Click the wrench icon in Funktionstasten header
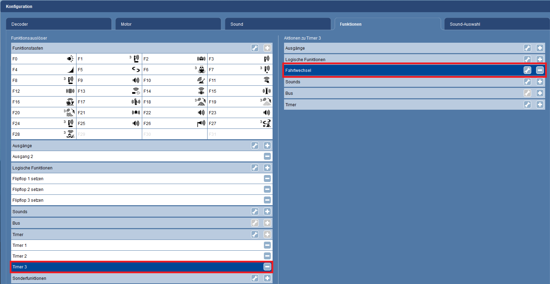The image size is (550, 284). (x=255, y=48)
